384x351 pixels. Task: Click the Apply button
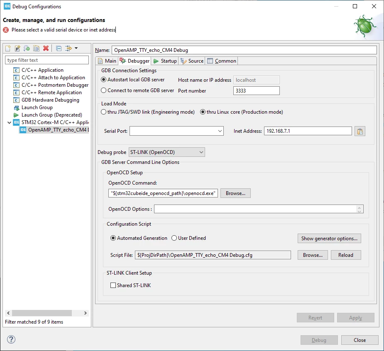pyautogui.click(x=356, y=318)
